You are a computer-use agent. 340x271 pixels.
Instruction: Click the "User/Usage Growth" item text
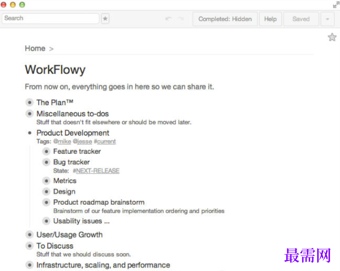point(70,235)
